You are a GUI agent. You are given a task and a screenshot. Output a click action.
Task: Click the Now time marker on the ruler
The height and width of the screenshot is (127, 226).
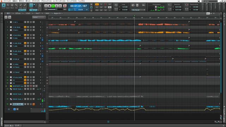click(134, 16)
